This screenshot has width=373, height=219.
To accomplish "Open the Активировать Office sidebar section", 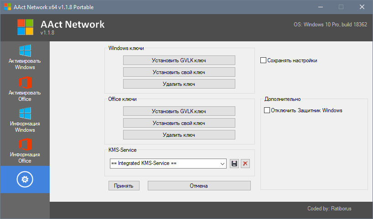I will 25,89.
